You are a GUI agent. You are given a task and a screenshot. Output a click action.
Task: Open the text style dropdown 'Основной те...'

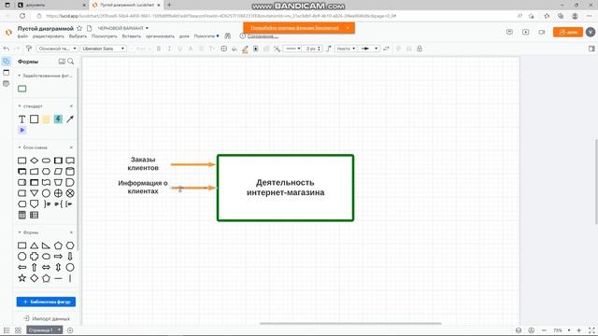[57, 49]
